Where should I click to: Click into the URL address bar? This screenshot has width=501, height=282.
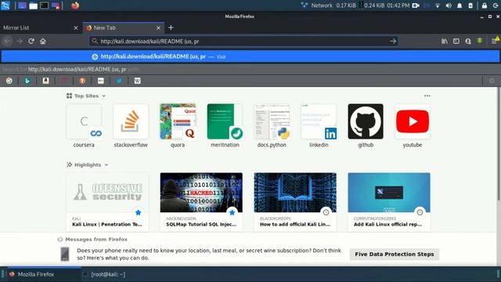click(x=243, y=42)
